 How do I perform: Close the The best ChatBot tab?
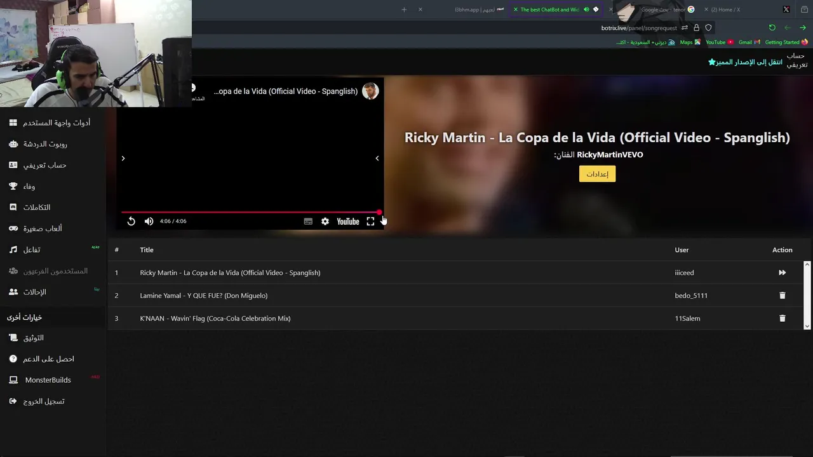(515, 10)
